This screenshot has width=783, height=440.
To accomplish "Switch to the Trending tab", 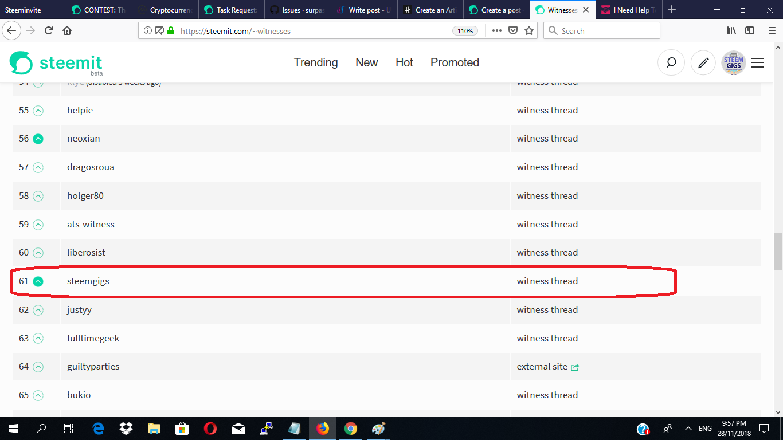I will click(x=316, y=63).
